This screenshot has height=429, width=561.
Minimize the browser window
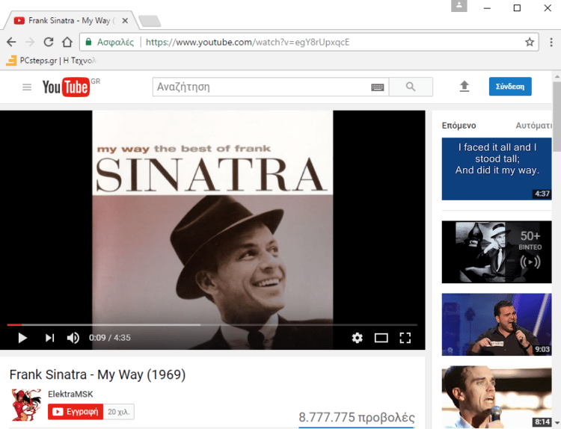coord(487,8)
